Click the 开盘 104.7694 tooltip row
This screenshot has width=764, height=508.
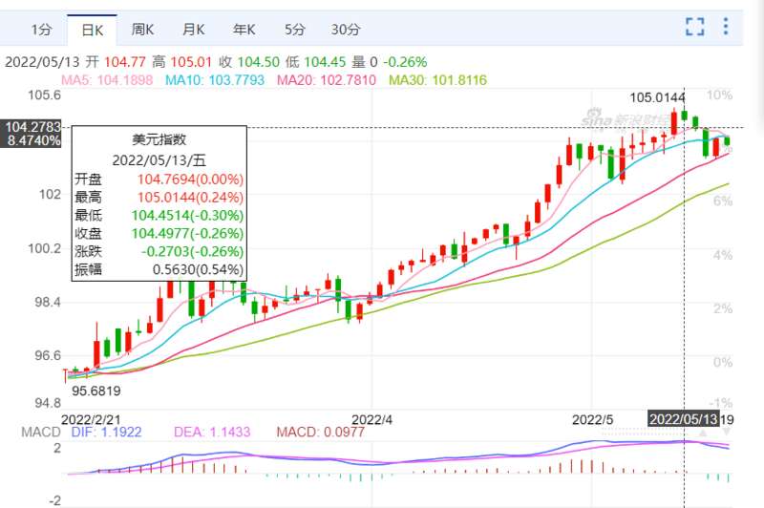point(159,180)
